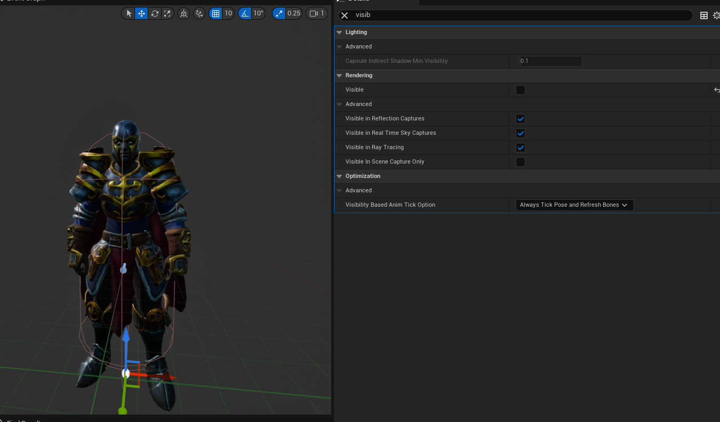Open Visibility Based Anim Tick Option dropdown

(x=574, y=205)
